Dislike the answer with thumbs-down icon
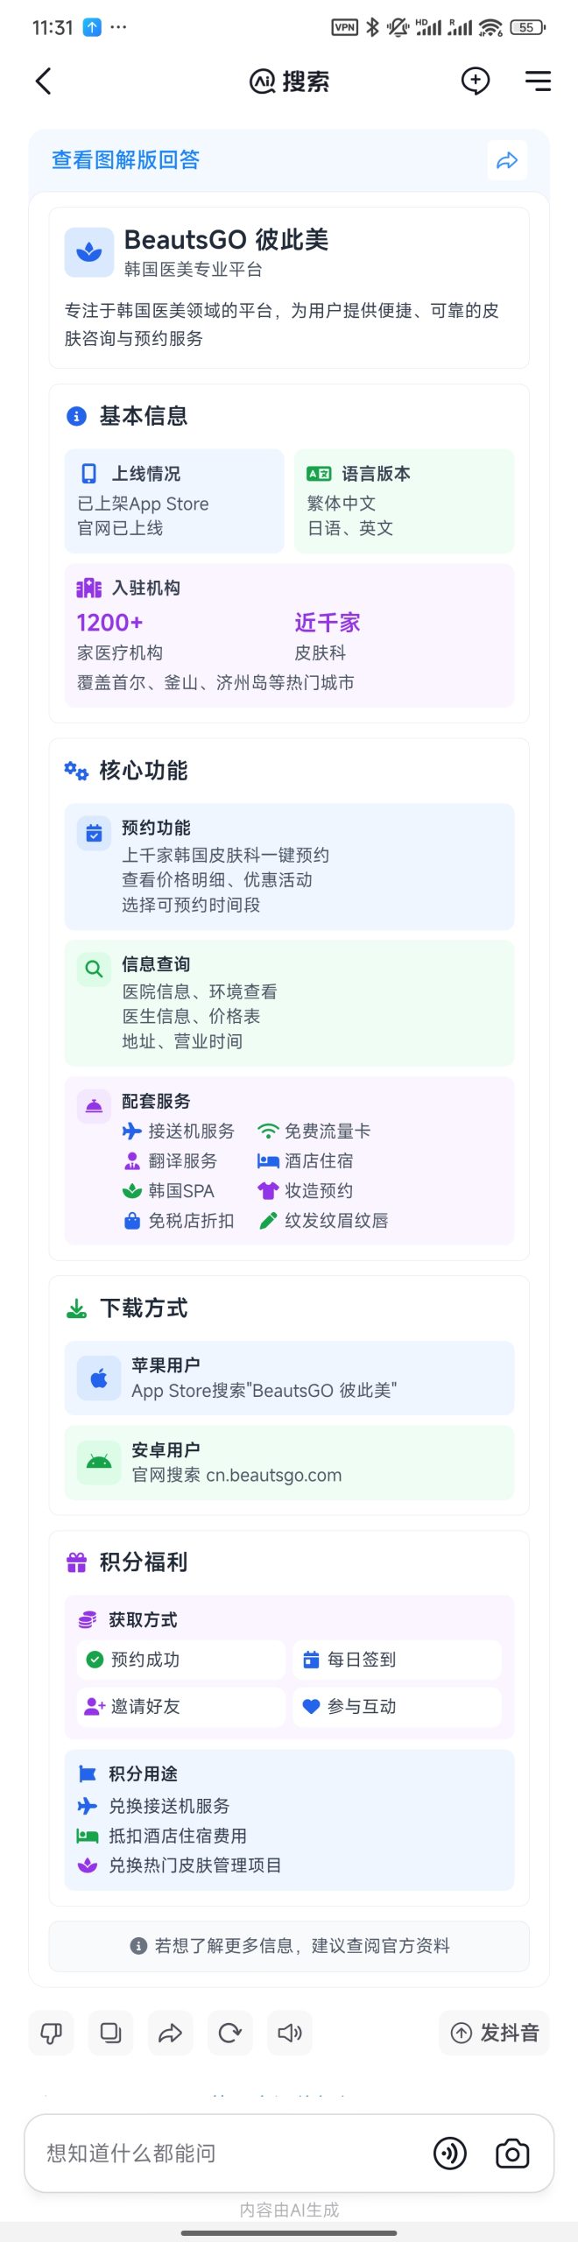The height and width of the screenshot is (2242, 578). point(52,2032)
